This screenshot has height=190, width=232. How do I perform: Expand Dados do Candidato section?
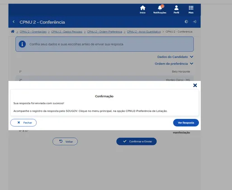click(x=175, y=57)
